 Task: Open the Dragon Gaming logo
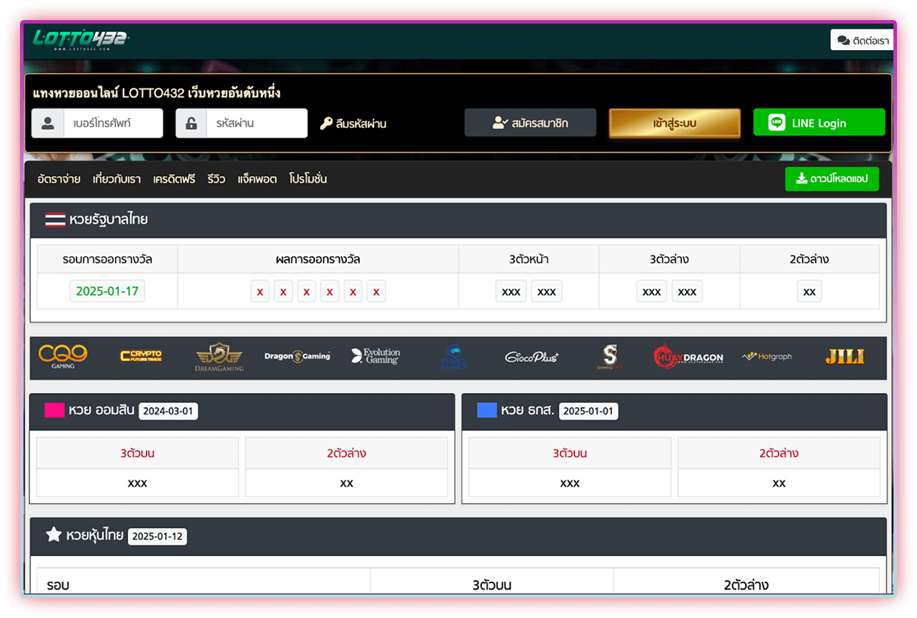tap(297, 356)
